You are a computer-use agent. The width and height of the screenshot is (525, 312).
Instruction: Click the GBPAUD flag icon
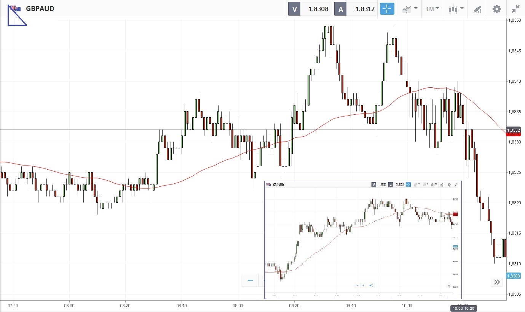(16, 8)
